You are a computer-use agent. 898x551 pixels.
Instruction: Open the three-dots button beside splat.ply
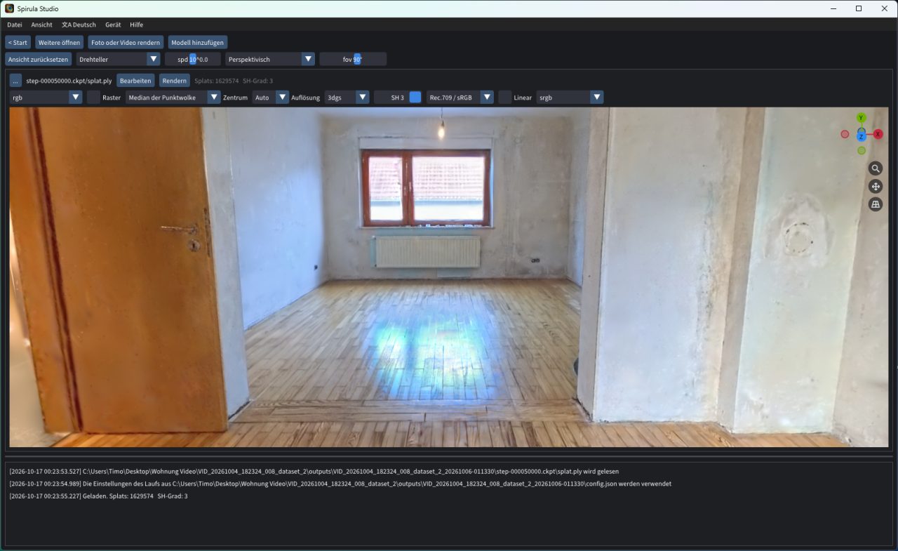click(x=15, y=81)
